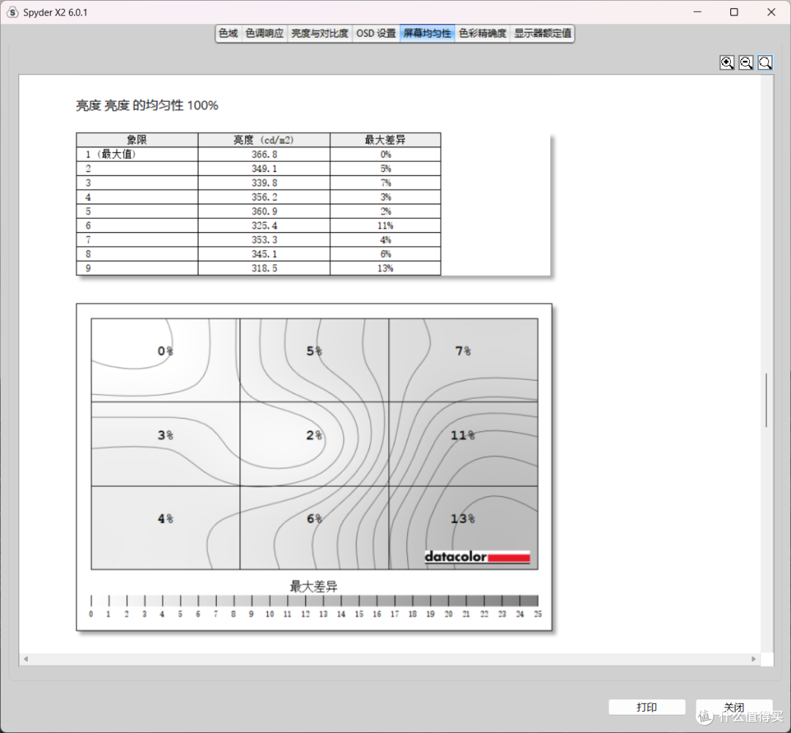Click the 亮度 亮度 的均匀性 100% heading

[x=146, y=105]
